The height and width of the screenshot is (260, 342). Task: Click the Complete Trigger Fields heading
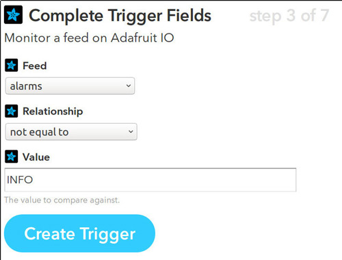[120, 16]
